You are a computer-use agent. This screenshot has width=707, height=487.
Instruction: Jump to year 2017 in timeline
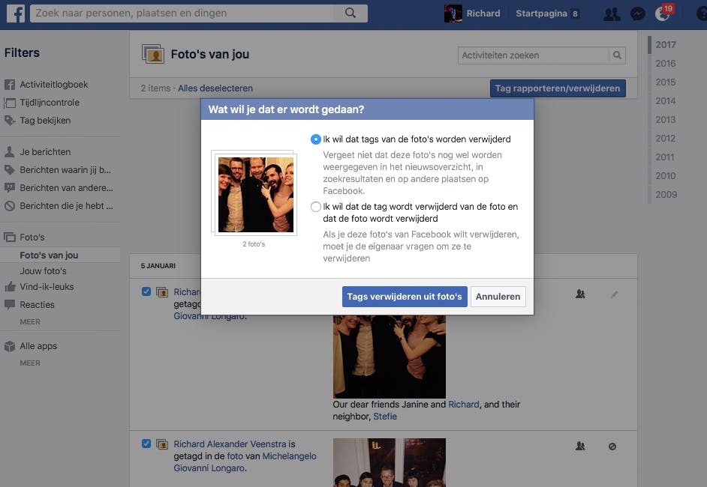pos(666,44)
